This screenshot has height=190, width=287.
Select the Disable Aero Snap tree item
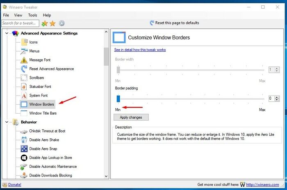43,149
